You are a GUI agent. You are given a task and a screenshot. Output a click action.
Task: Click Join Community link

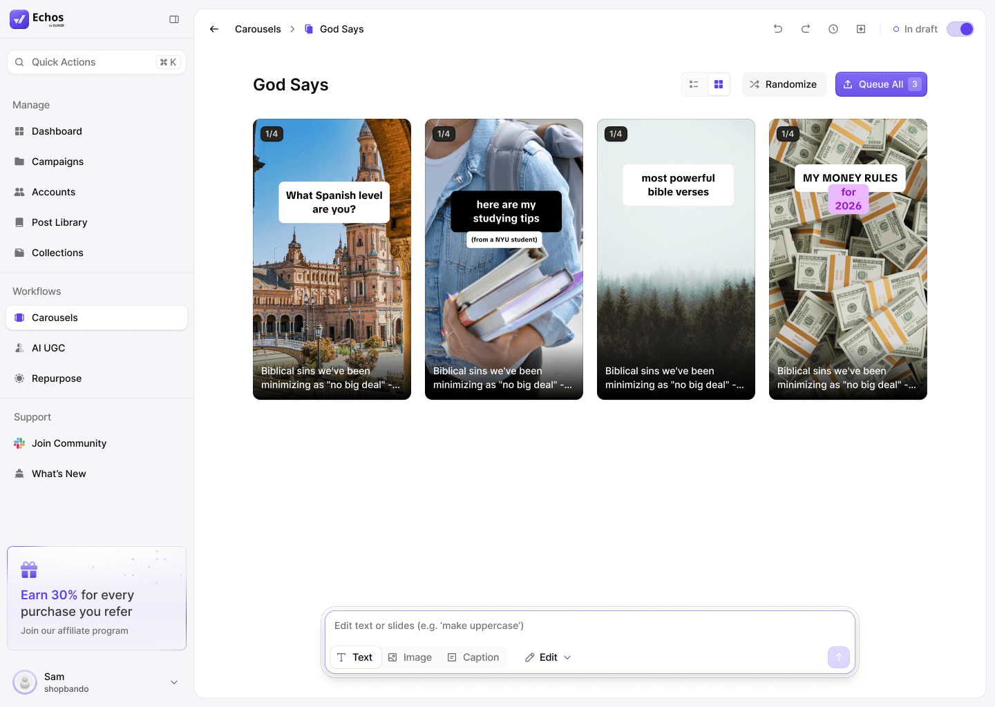tap(97, 443)
